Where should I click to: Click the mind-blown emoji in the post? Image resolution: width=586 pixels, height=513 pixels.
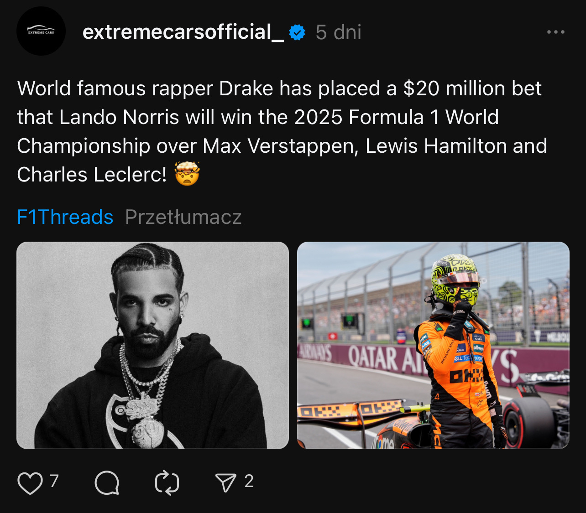pyautogui.click(x=187, y=174)
